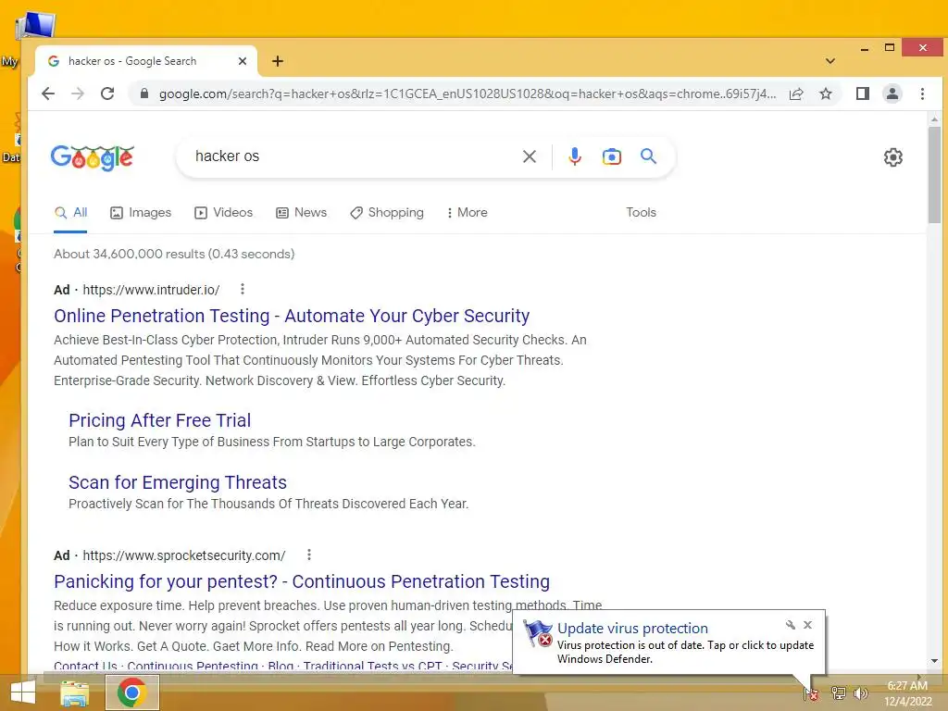Screen dimensions: 948x711
Task: Click About 34,600,000 results text
Action: [174, 254]
